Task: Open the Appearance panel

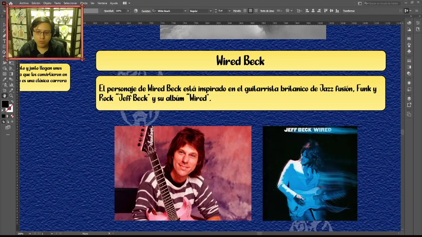Action: click(x=409, y=83)
